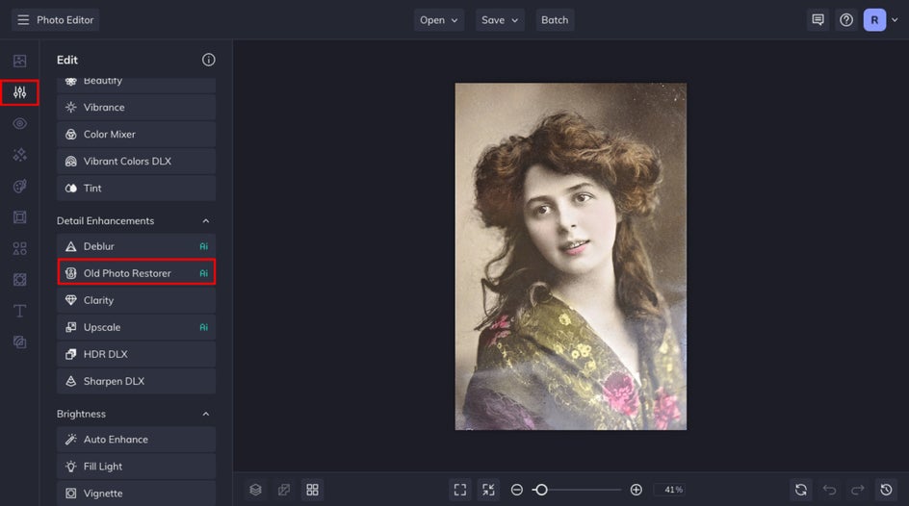Collapse the Detail Enhancements section
The height and width of the screenshot is (506, 909).
(x=206, y=221)
